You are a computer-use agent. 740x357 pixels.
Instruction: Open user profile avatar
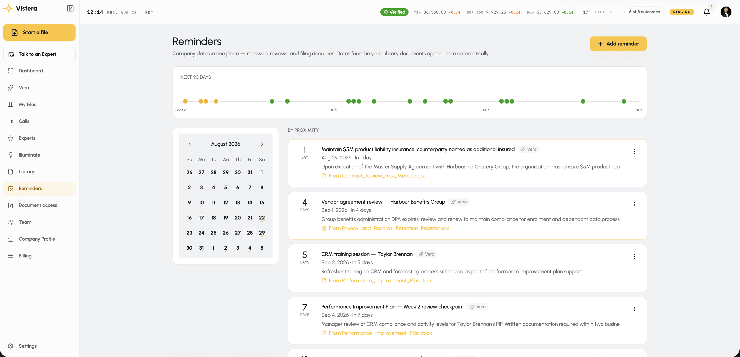pyautogui.click(x=726, y=12)
